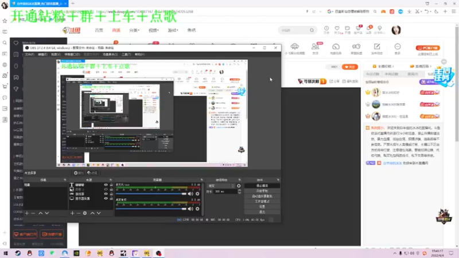
Task: Hide the text source via its eye icon
Action: (x=106, y=185)
